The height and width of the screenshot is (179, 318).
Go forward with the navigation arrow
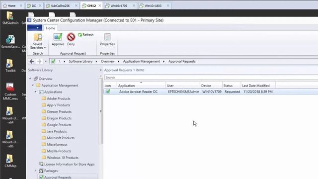pos(39,61)
